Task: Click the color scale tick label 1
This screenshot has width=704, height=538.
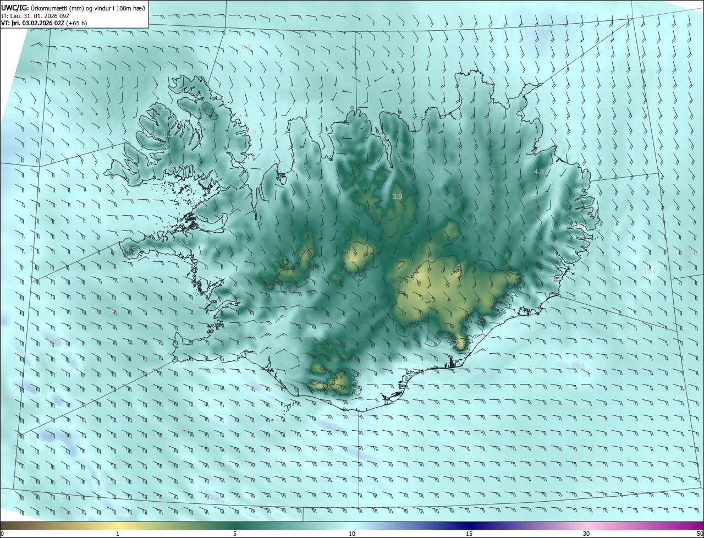Action: coord(118,534)
